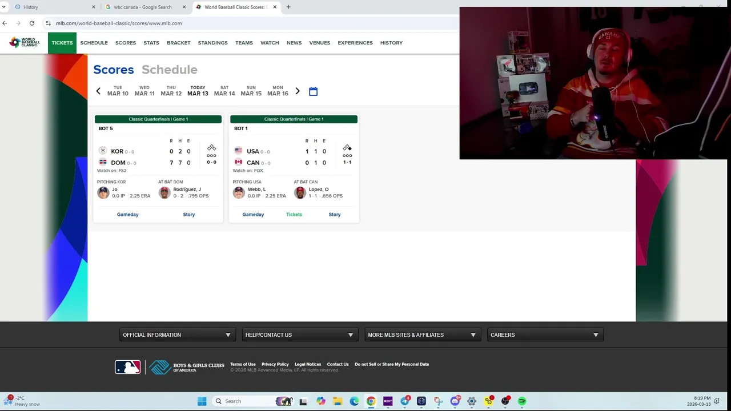Image resolution: width=731 pixels, height=411 pixels.
Task: Open the tab search dropdown arrow
Action: (x=5, y=7)
